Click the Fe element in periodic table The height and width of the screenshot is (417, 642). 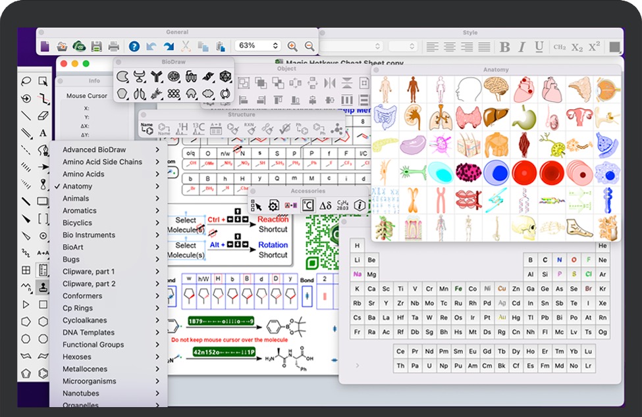click(x=458, y=289)
